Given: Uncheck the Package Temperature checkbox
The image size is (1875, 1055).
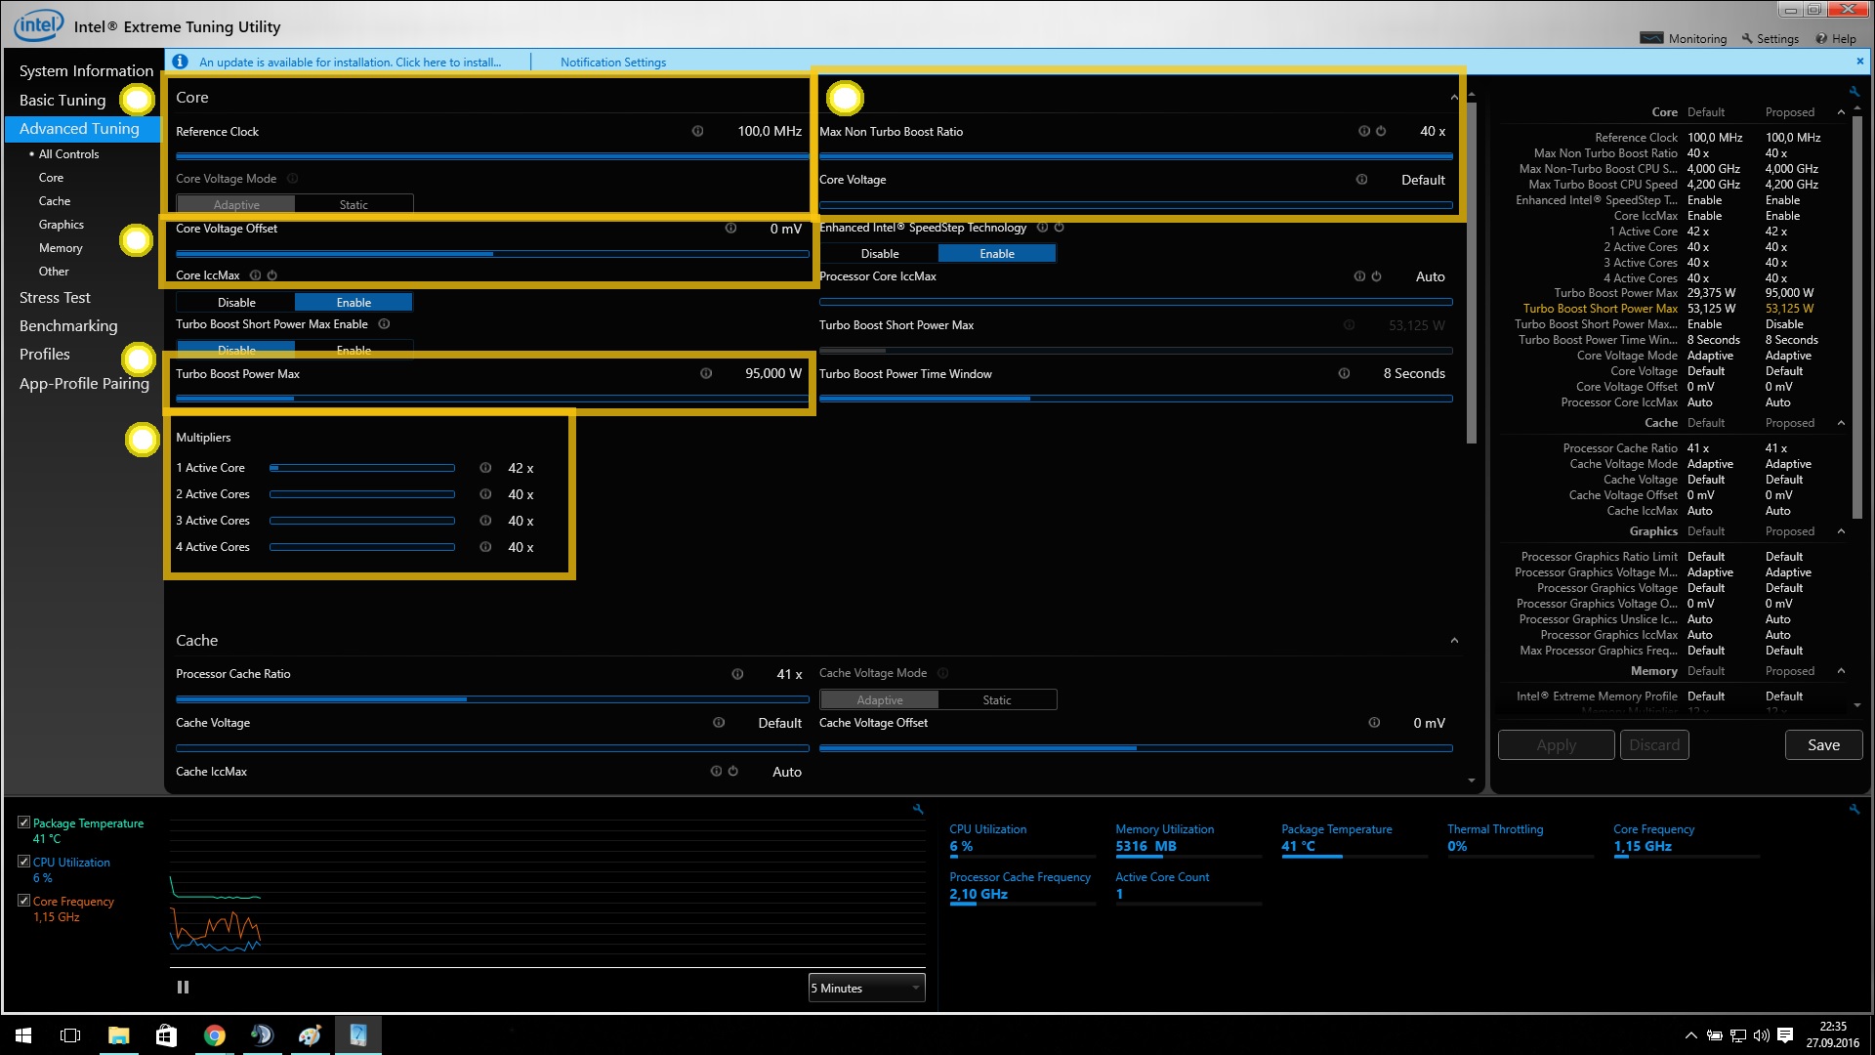Looking at the screenshot, I should click(x=23, y=823).
